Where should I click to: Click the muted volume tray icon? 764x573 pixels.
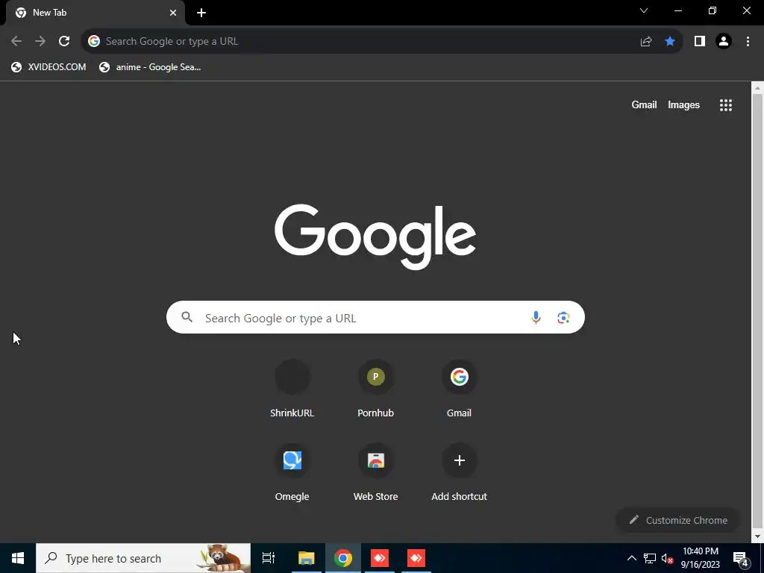667,558
